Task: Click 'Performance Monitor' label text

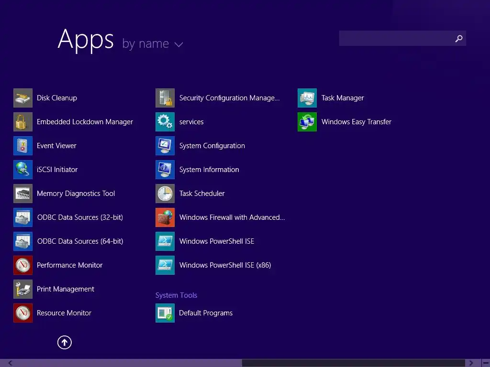Action: point(70,265)
